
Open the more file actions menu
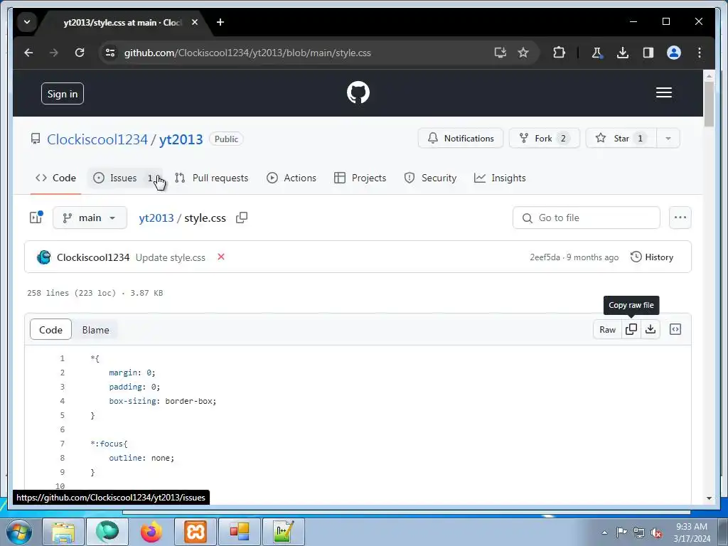click(x=680, y=218)
